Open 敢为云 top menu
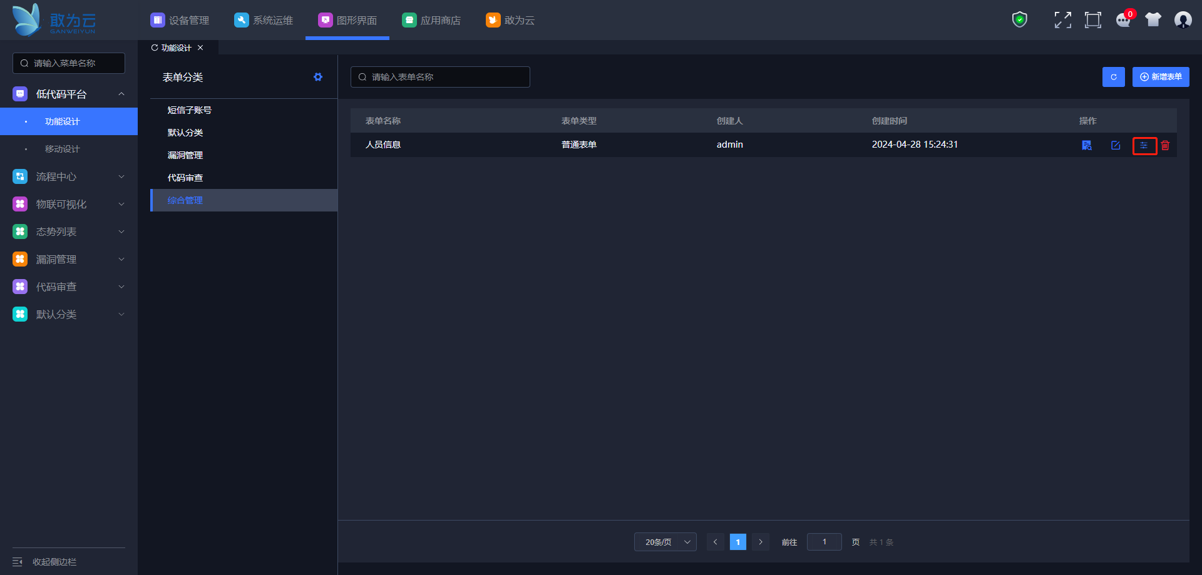This screenshot has height=575, width=1202. (510, 20)
